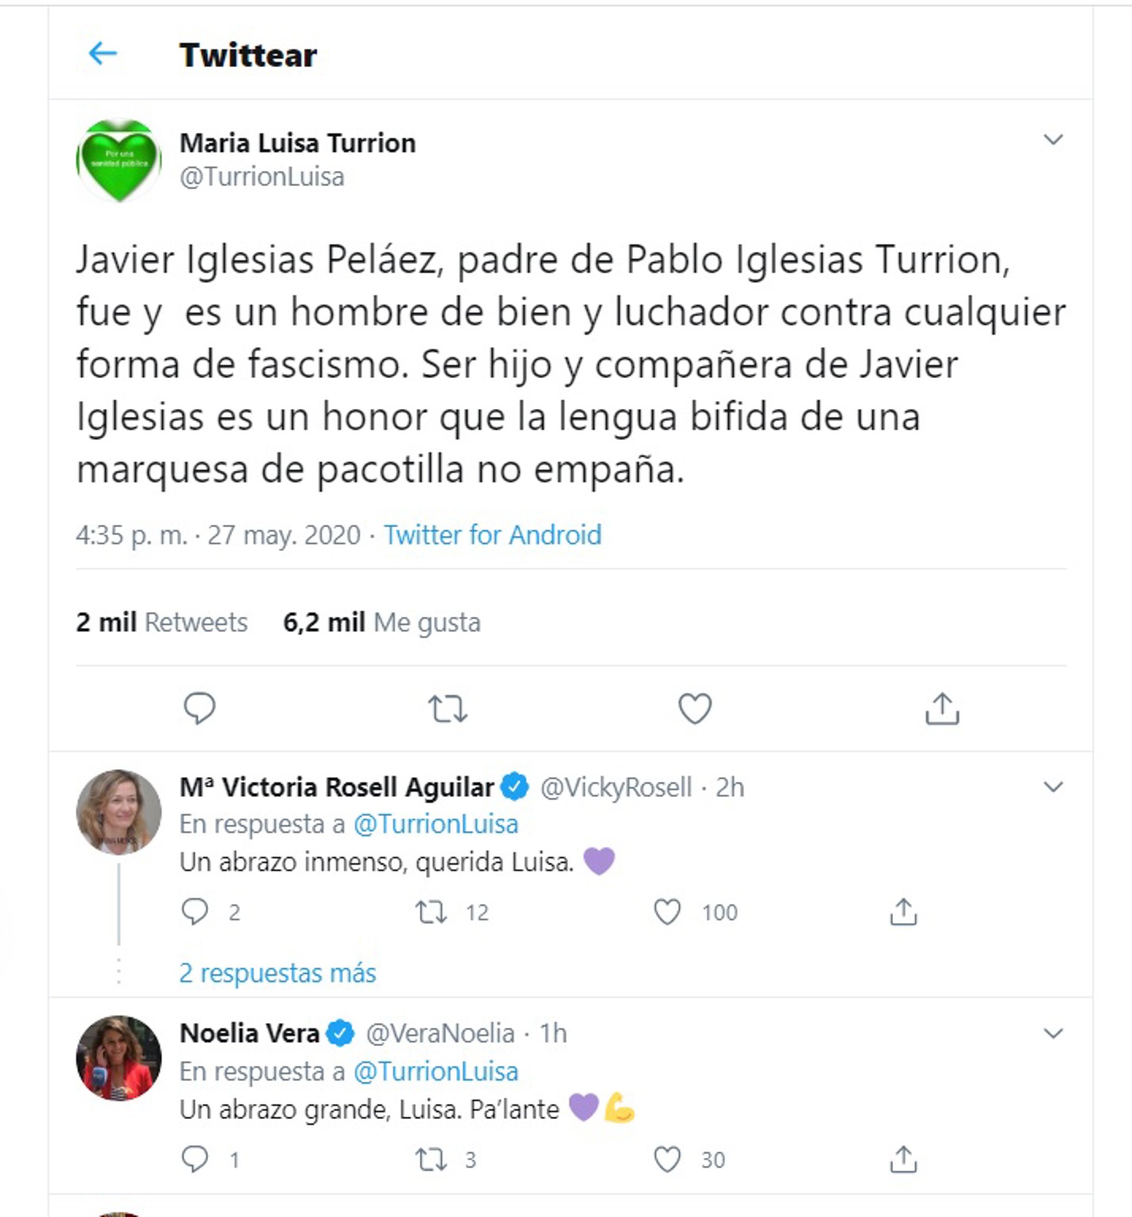Open options chevron on Noelia Vera's reply
The height and width of the screenshot is (1217, 1132).
click(1052, 1034)
